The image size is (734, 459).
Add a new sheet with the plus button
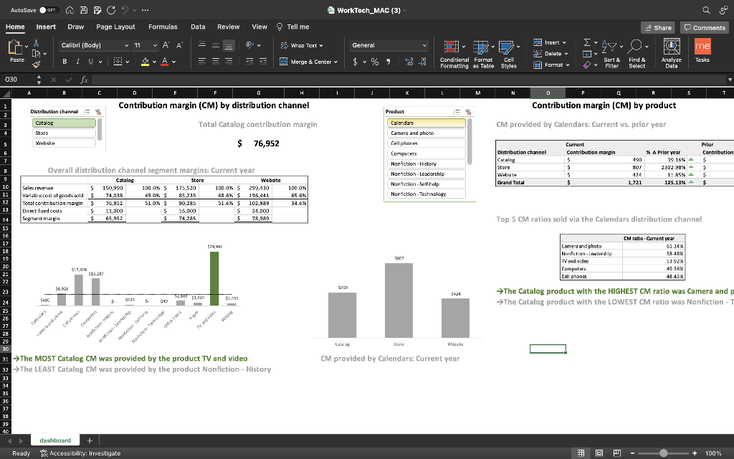coord(88,440)
